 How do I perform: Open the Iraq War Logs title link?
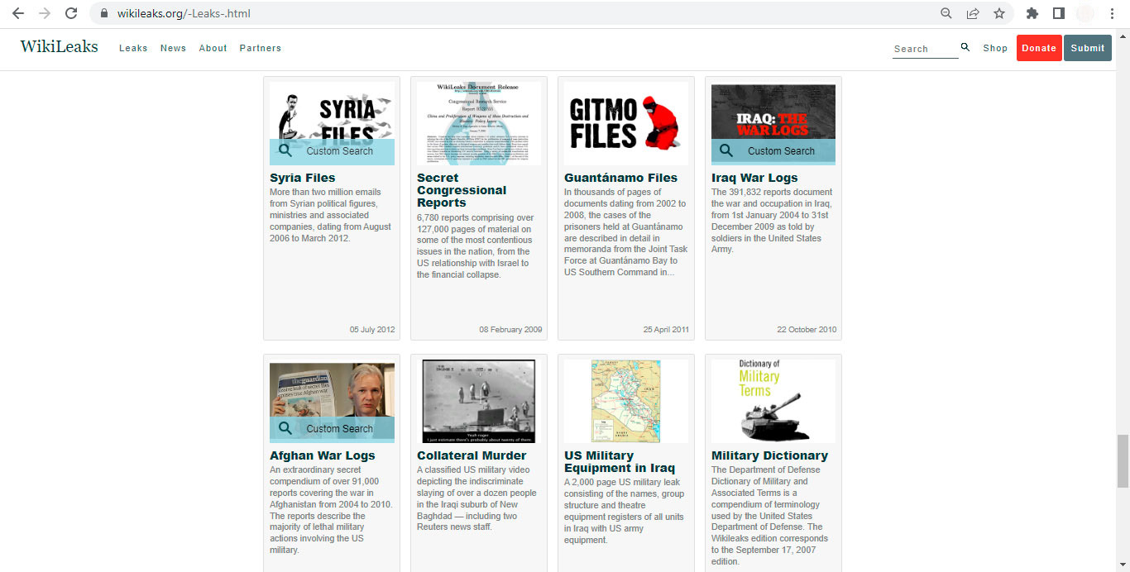754,178
